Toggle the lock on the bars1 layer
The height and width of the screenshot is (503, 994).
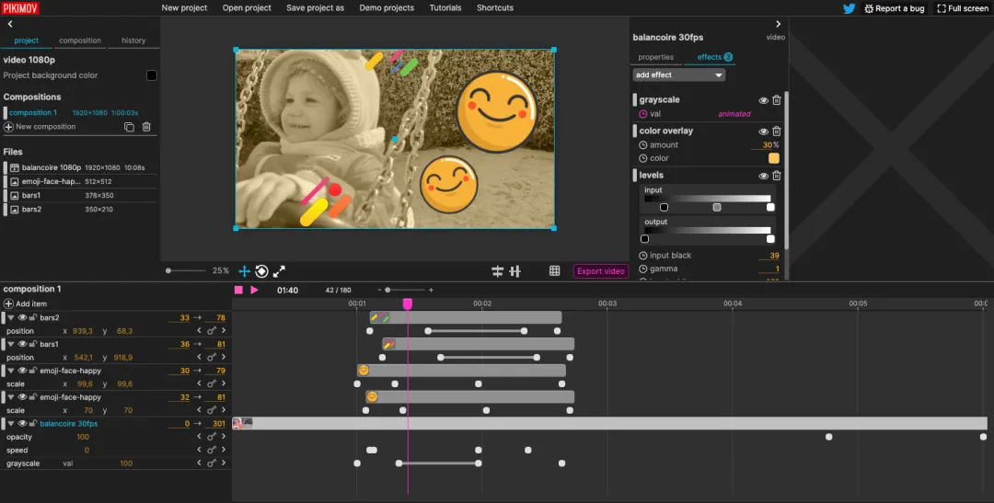32,344
